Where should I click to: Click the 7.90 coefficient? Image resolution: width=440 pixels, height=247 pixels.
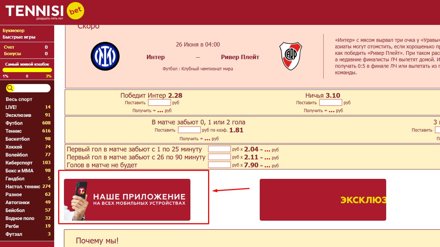(251, 165)
